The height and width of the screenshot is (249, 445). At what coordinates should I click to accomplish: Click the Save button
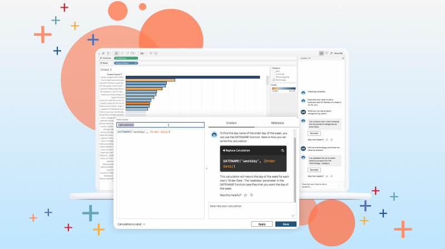click(285, 224)
